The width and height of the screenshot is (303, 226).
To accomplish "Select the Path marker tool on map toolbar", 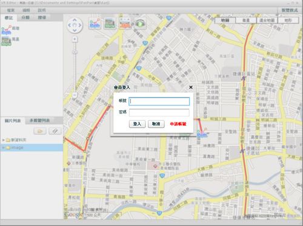I will pyautogui.click(x=95, y=24).
